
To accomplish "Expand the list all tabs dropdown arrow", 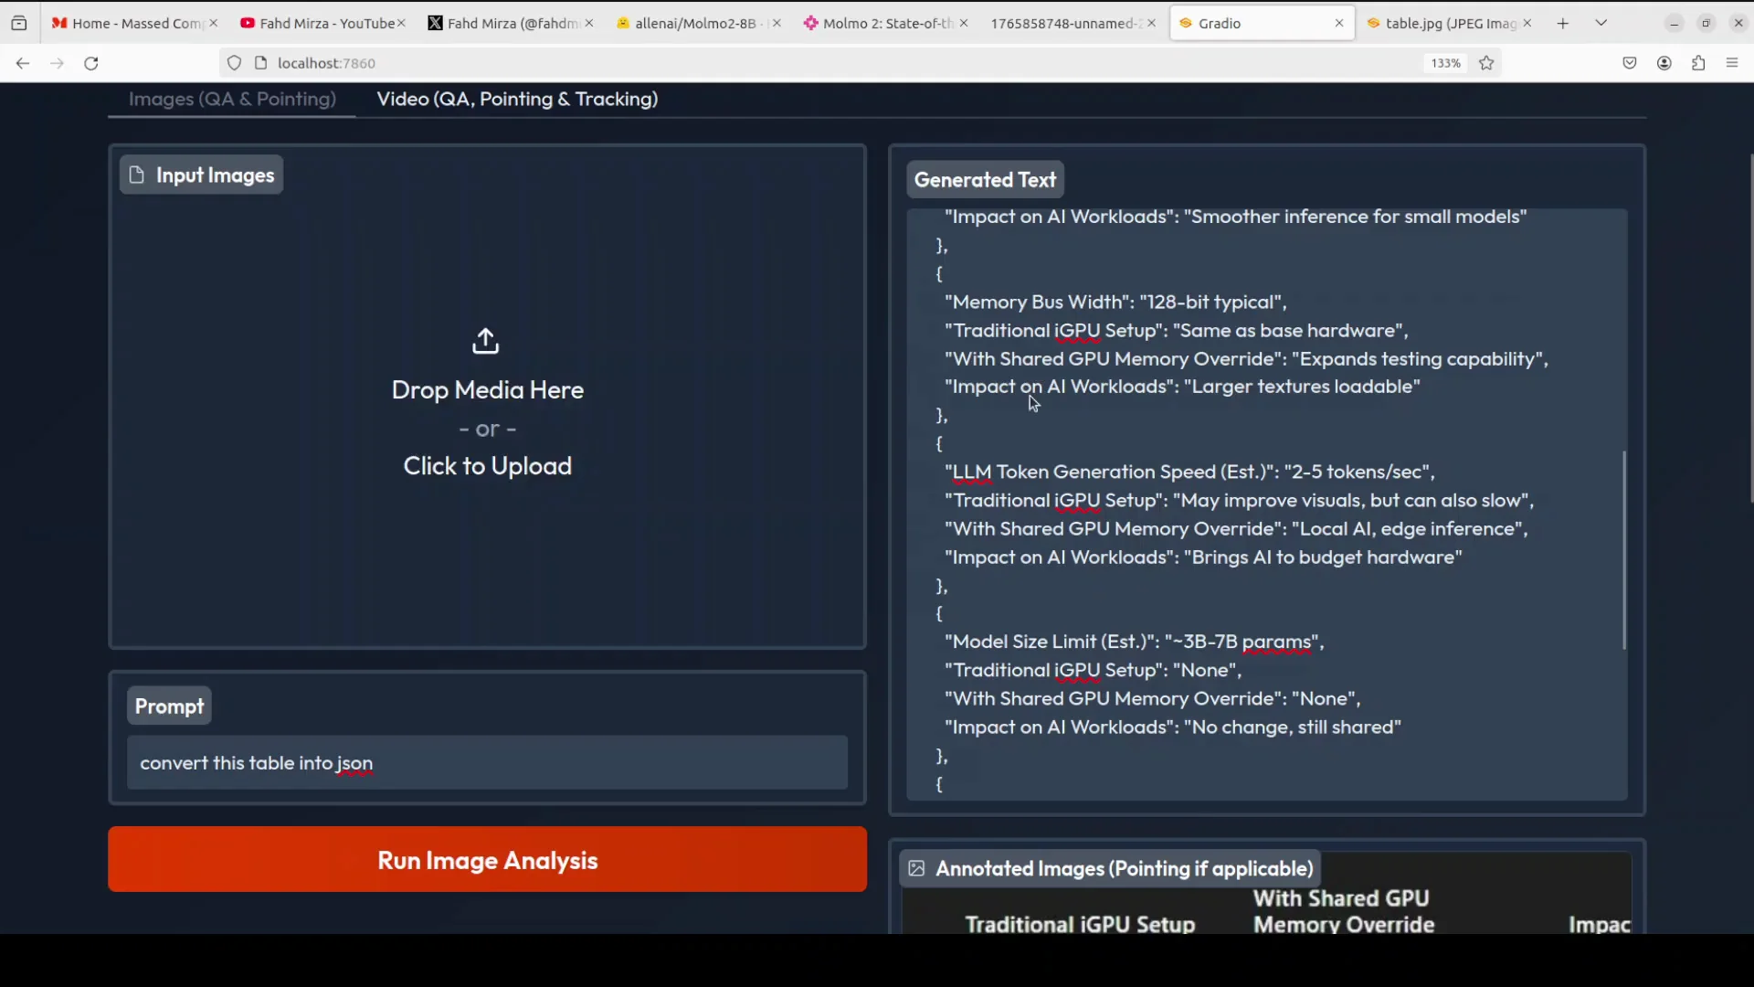I will [x=1601, y=23].
